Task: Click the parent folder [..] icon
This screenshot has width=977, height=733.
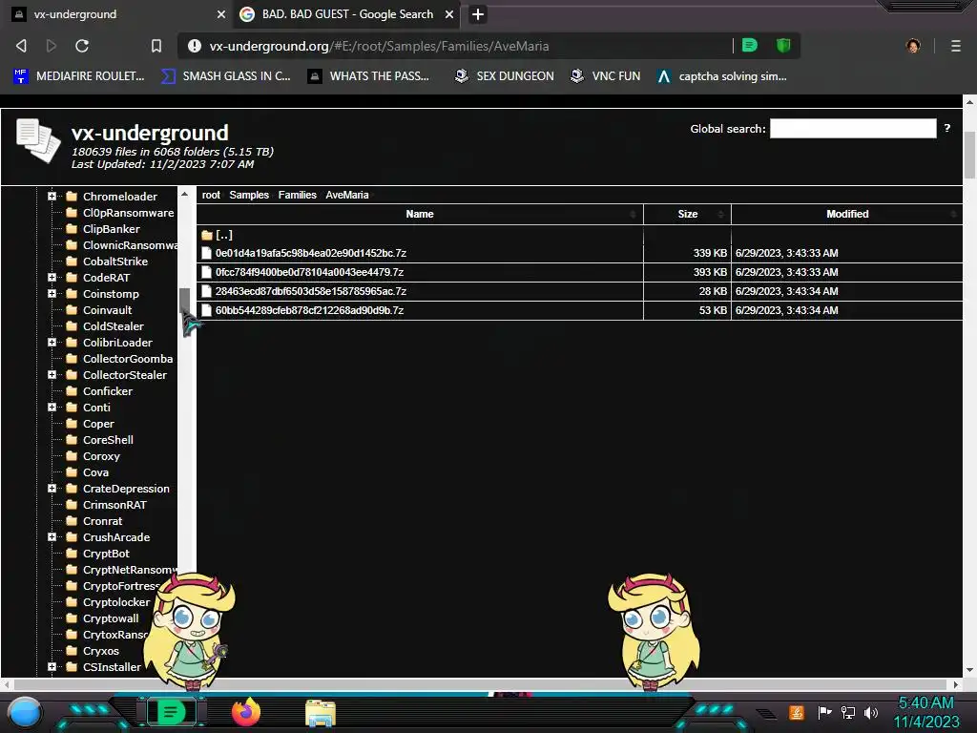Action: click(207, 235)
